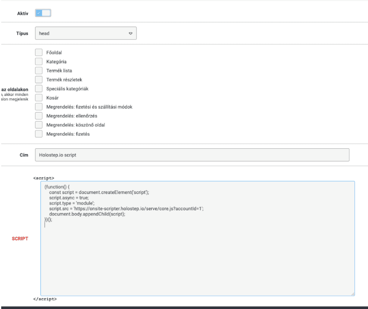Click the red SCRIPT label
The image size is (368, 309).
pos(20,239)
